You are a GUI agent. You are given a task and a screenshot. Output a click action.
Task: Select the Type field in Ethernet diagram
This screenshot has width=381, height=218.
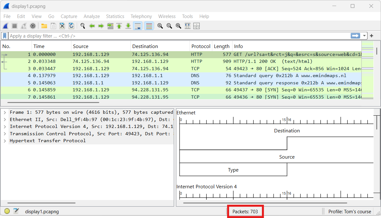233,170
